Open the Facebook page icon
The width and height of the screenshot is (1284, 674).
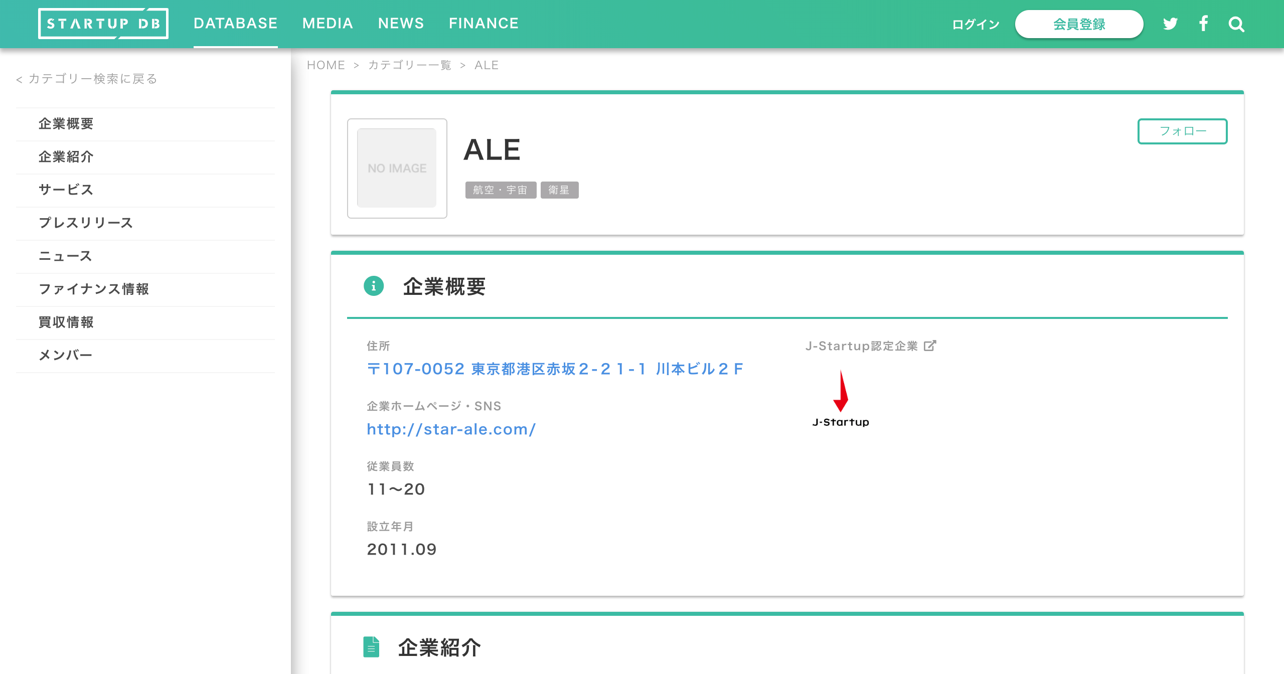(x=1203, y=24)
